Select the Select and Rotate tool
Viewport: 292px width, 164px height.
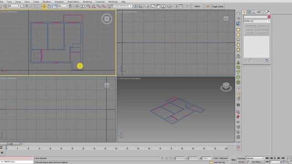click(49, 6)
